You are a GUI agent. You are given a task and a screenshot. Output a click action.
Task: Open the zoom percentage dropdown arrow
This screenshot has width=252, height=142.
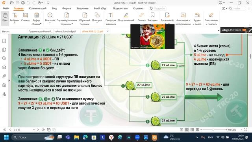click(241, 130)
